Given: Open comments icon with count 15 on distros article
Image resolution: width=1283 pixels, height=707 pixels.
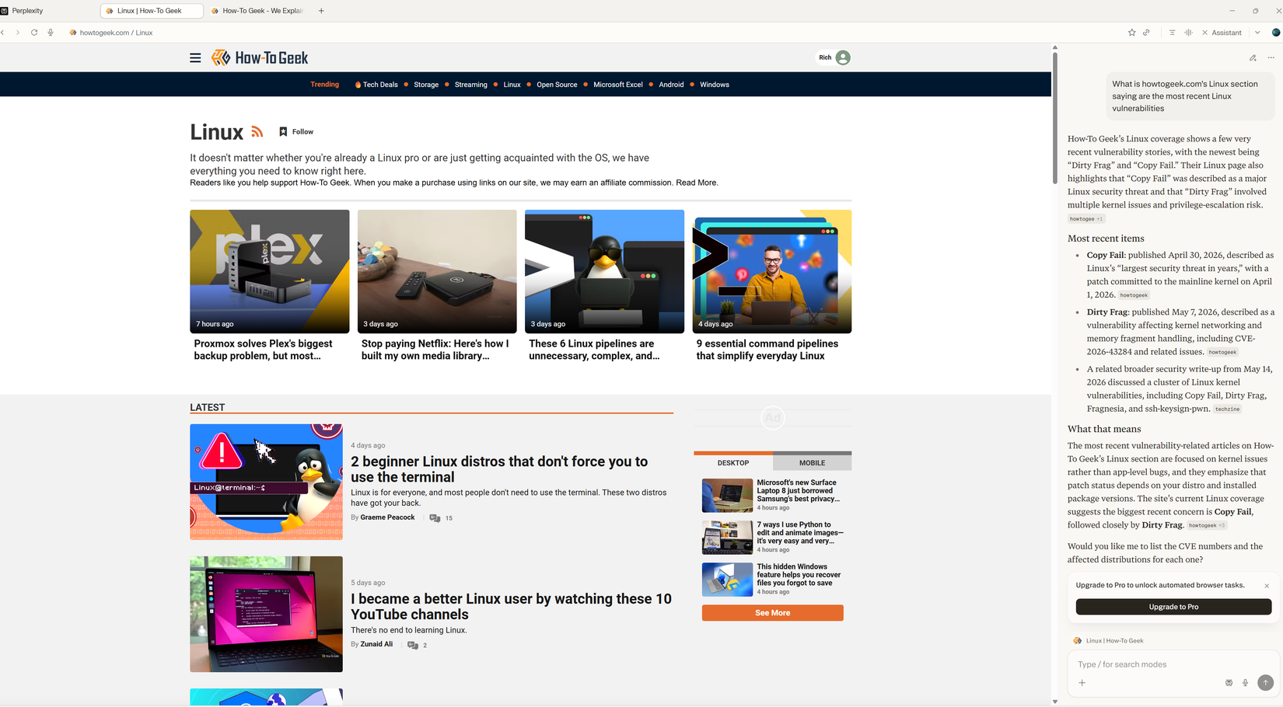Looking at the screenshot, I should coord(435,518).
